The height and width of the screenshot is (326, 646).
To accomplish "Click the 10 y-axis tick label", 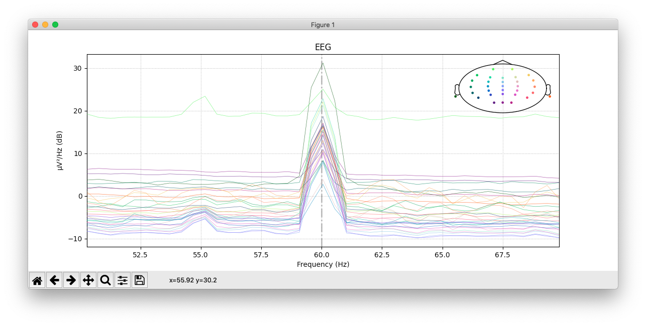I will (x=79, y=153).
